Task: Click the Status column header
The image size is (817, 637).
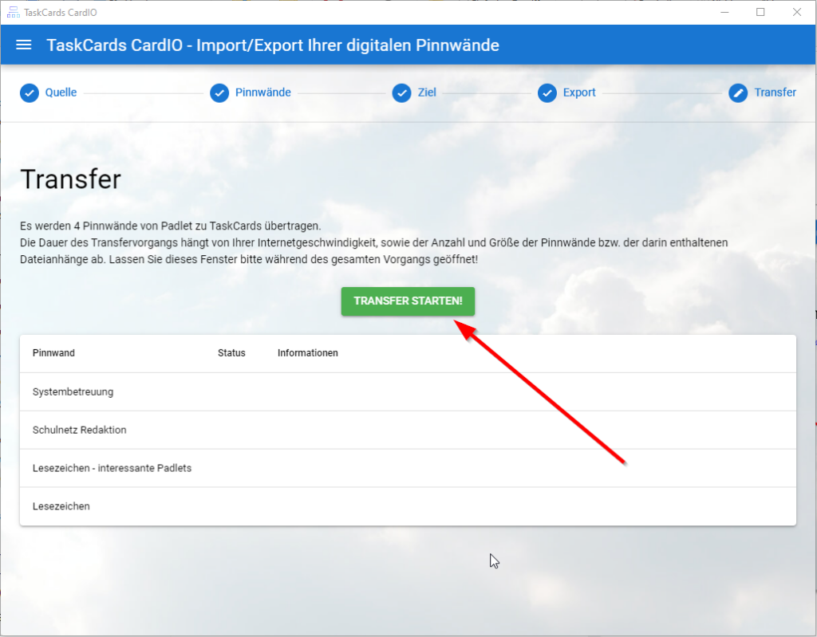Action: [231, 353]
